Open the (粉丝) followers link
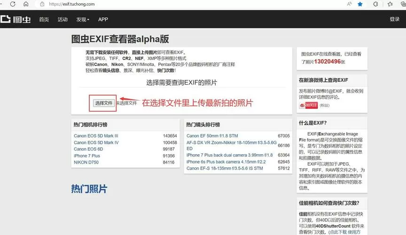The width and height of the screenshot is (406, 235). click(324, 105)
